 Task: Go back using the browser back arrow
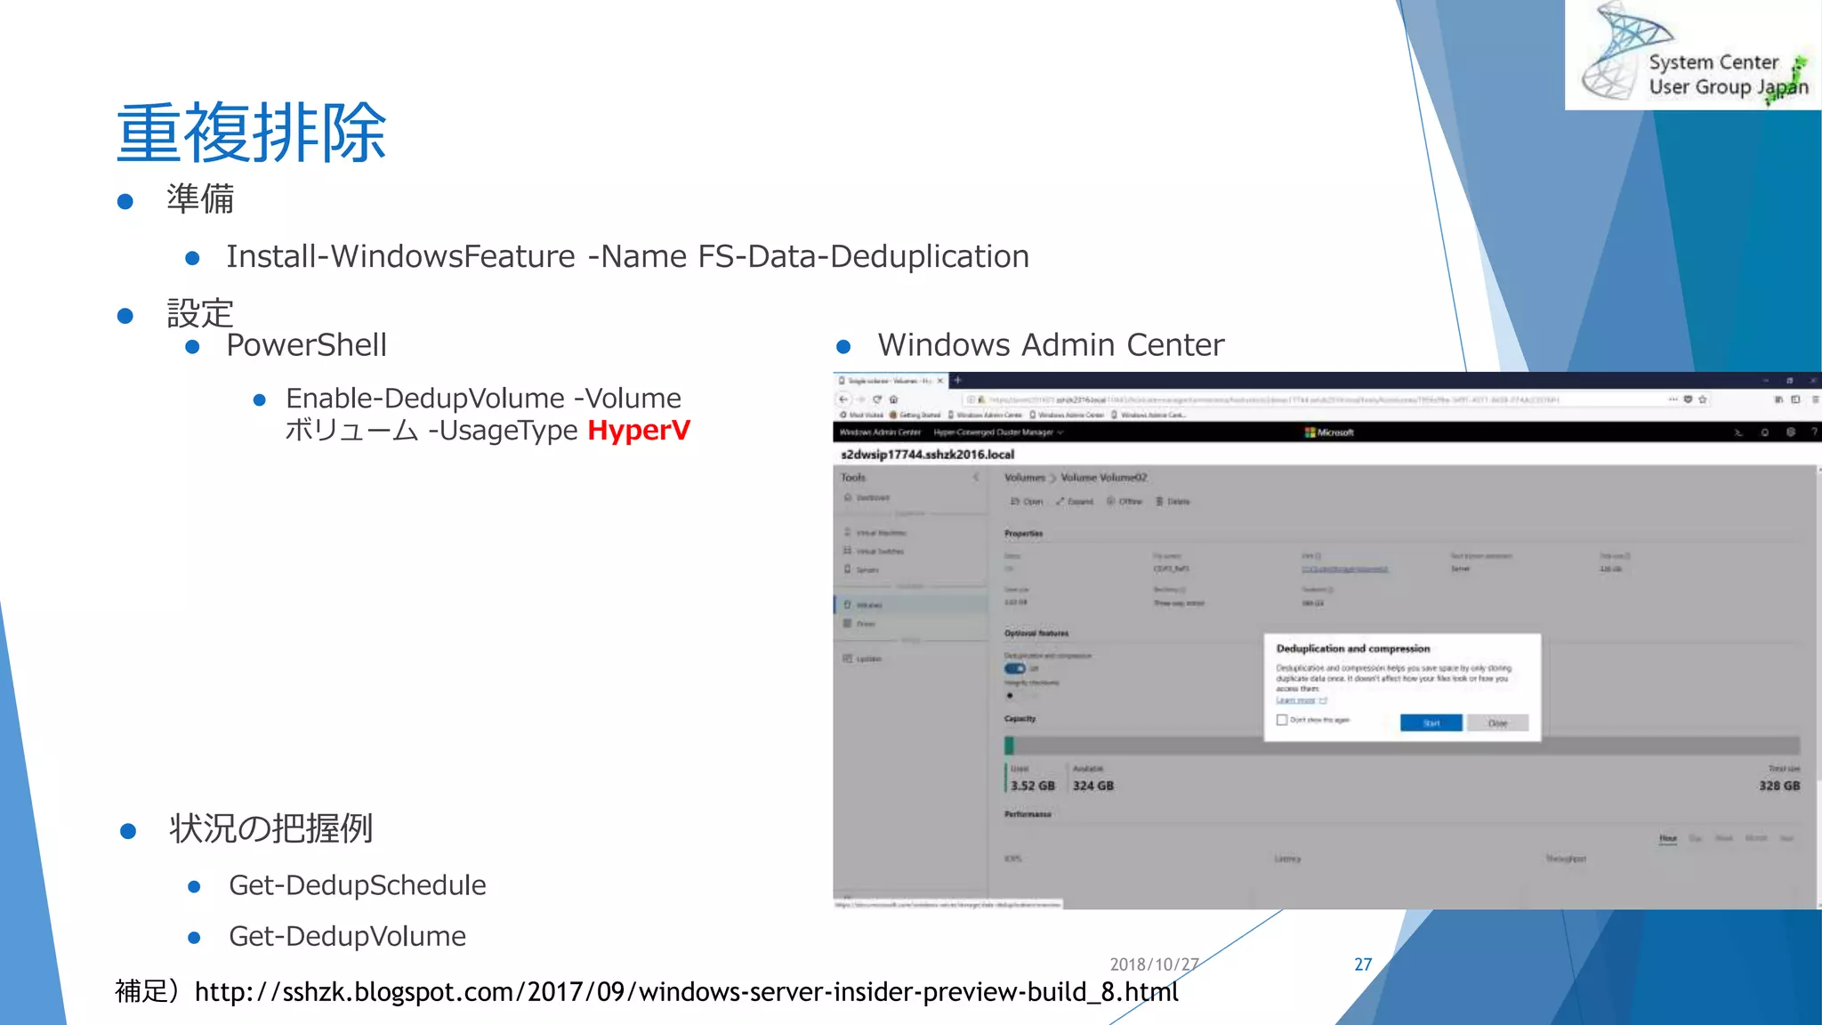(x=843, y=400)
